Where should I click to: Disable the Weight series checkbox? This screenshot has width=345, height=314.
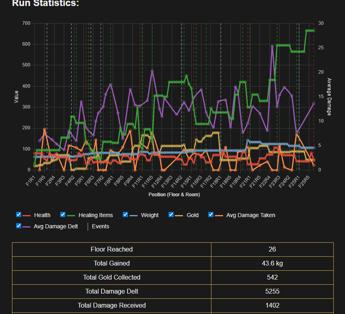125,215
